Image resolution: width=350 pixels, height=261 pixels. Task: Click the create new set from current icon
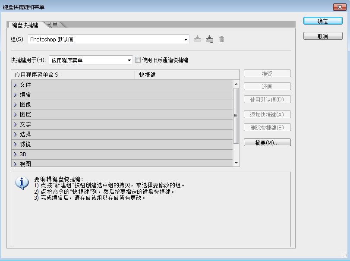click(210, 39)
